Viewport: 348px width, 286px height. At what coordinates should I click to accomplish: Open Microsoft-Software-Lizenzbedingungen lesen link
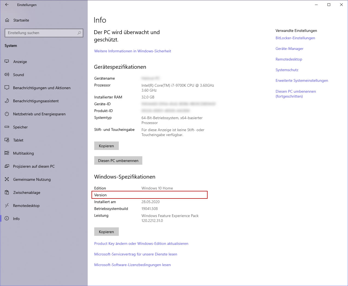point(132,265)
